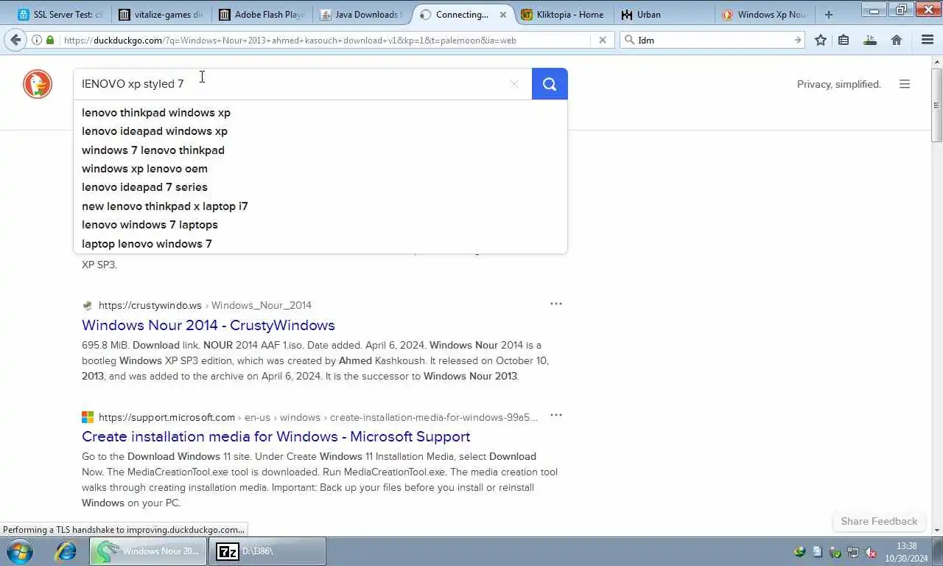Click the page vertical scrollbar thumb
The width and height of the screenshot is (943, 566).
click(x=937, y=105)
